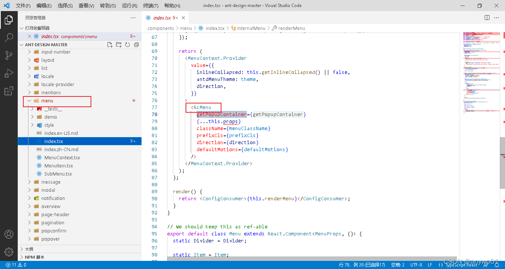Viewport: 505px width, 269px height.
Task: Open the 查看(V) menu
Action: [86, 6]
